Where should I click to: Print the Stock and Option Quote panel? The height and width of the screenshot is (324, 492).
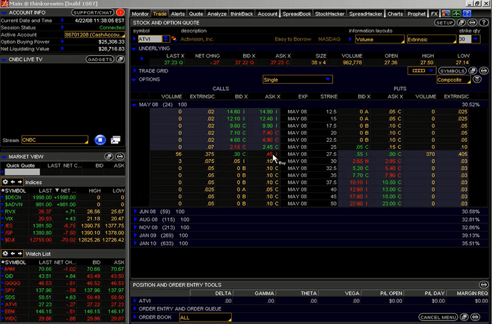(x=472, y=23)
